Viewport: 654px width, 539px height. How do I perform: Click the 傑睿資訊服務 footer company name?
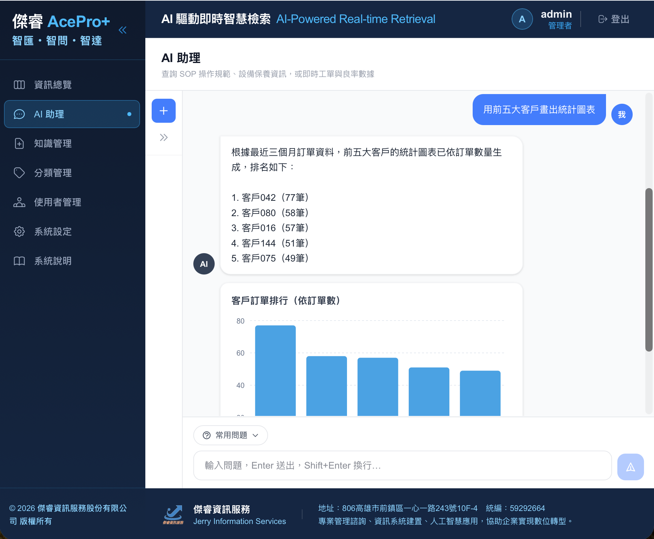(222, 509)
